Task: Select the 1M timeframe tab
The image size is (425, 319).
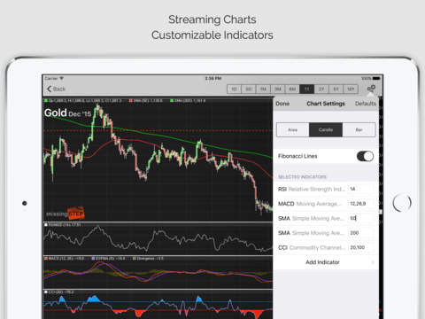Action: 263,89
